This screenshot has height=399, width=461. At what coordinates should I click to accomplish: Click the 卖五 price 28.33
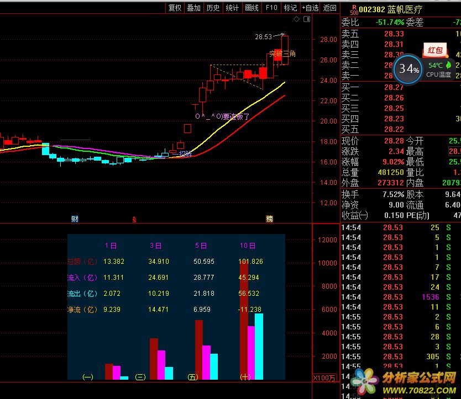[394, 34]
